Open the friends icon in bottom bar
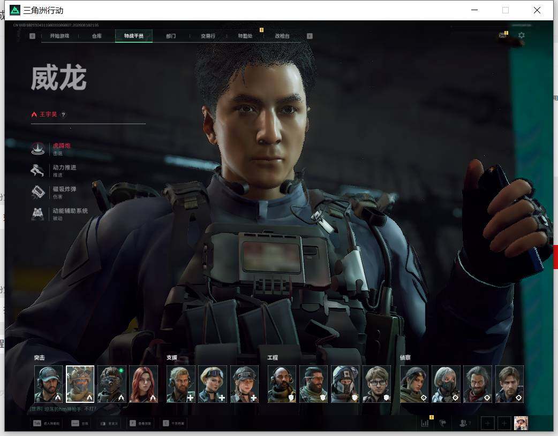This screenshot has width=558, height=436. click(464, 423)
